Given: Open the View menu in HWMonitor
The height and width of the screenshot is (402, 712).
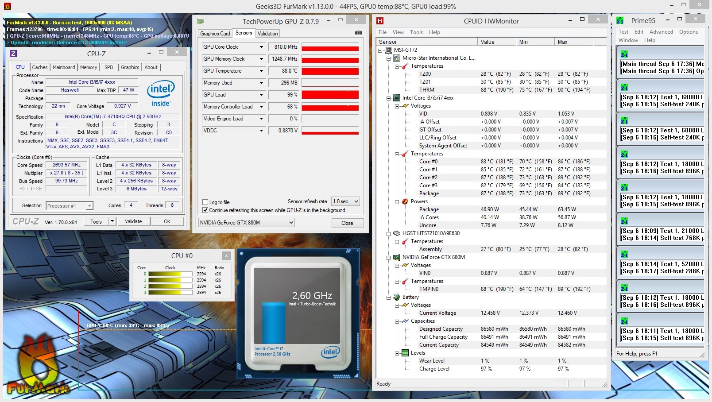Looking at the screenshot, I should click(398, 32).
